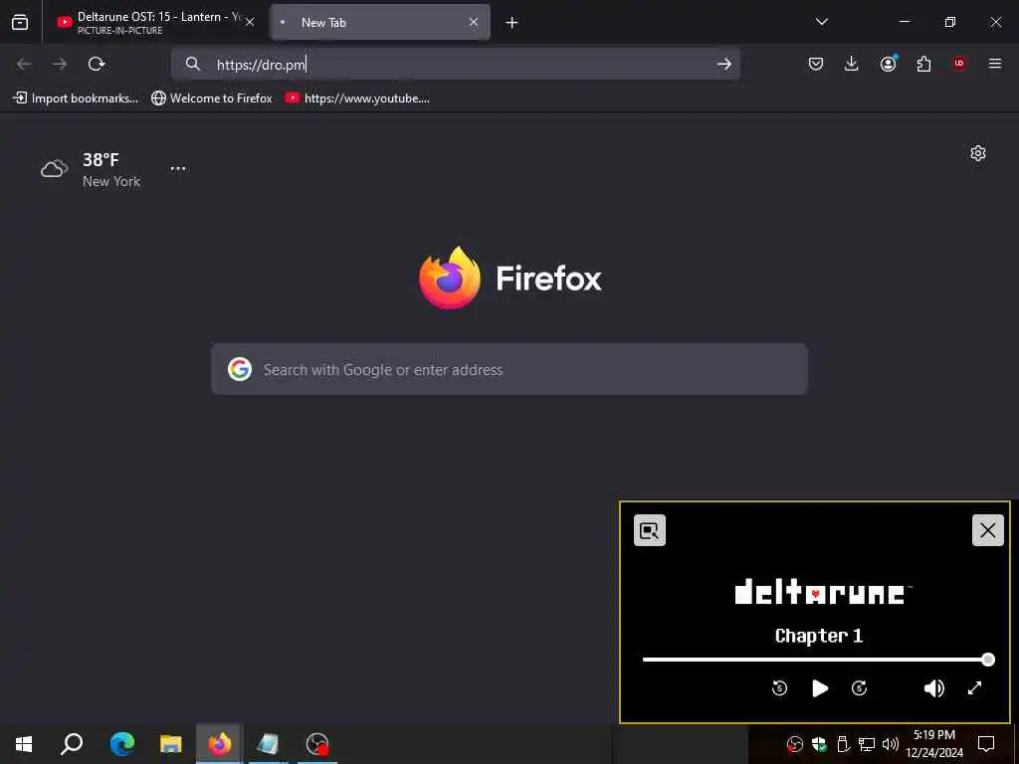The image size is (1019, 764).
Task: Switch to the Deltarune OST Lantern tab
Action: pos(152,22)
